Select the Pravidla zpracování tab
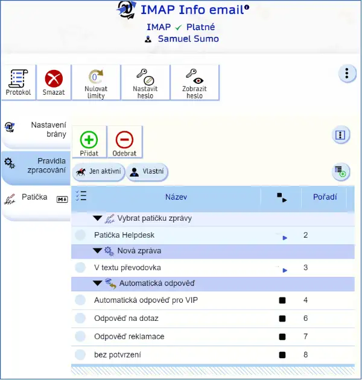Screen dimensions: 362x380 click(x=36, y=168)
